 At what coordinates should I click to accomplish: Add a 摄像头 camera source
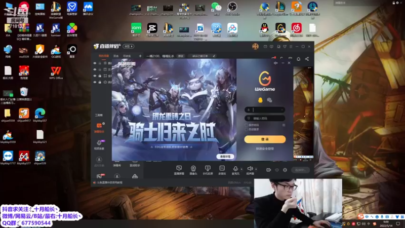pyautogui.click(x=193, y=170)
